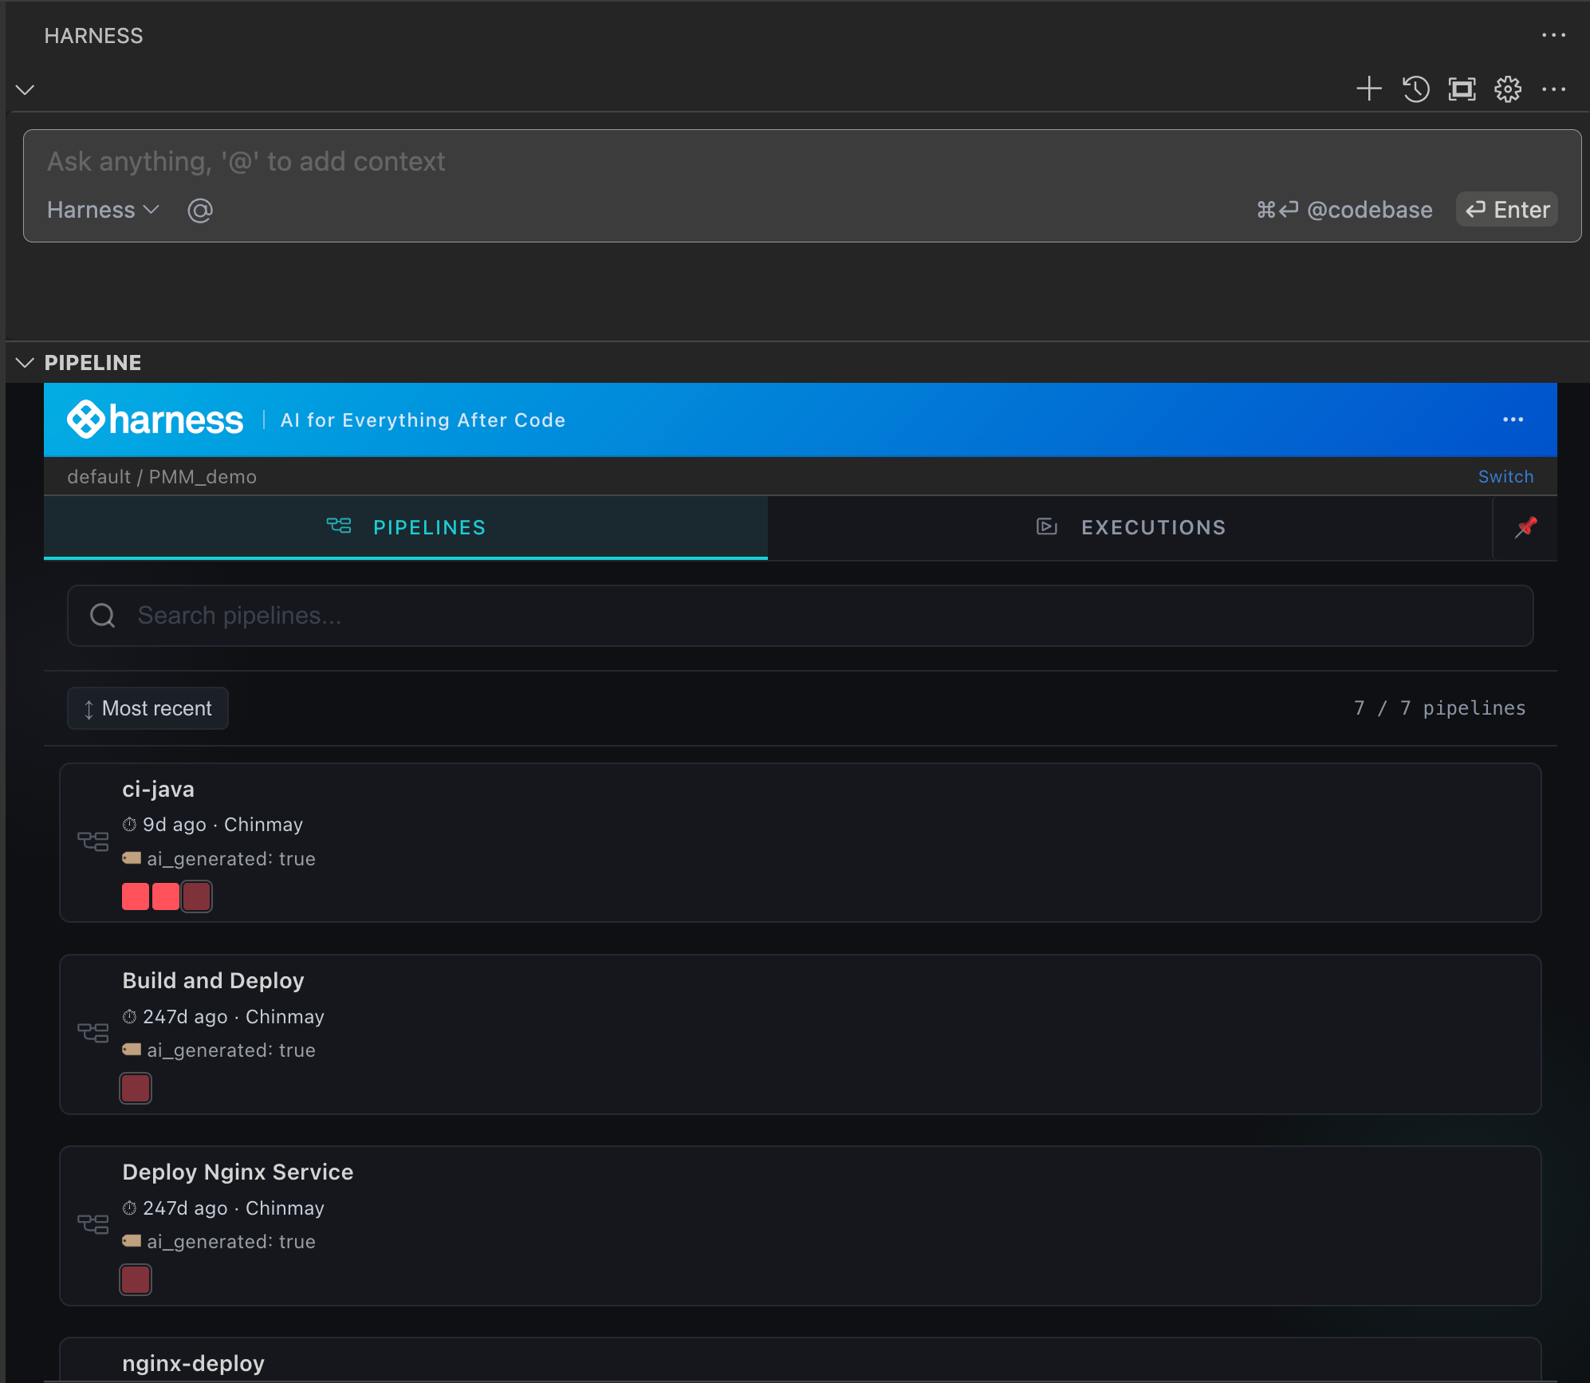Open the ellipsis menu next to HARNESS title
Image resolution: width=1590 pixels, height=1383 pixels.
[1553, 35]
